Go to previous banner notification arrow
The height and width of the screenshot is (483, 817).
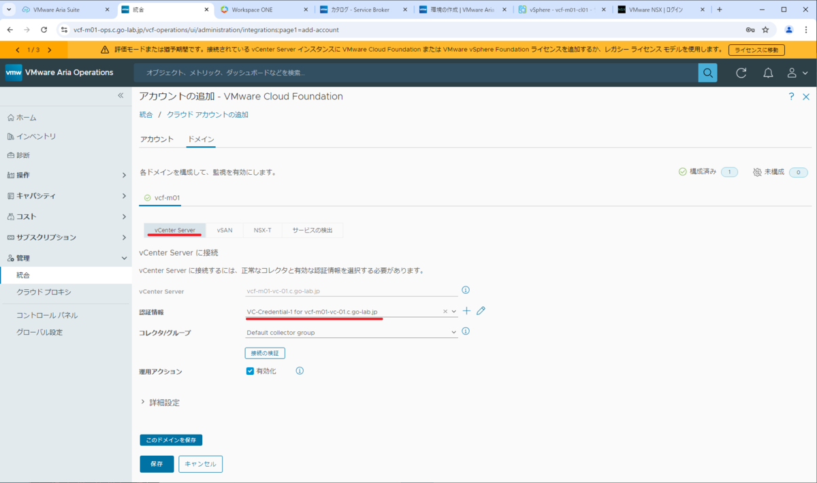[18, 50]
